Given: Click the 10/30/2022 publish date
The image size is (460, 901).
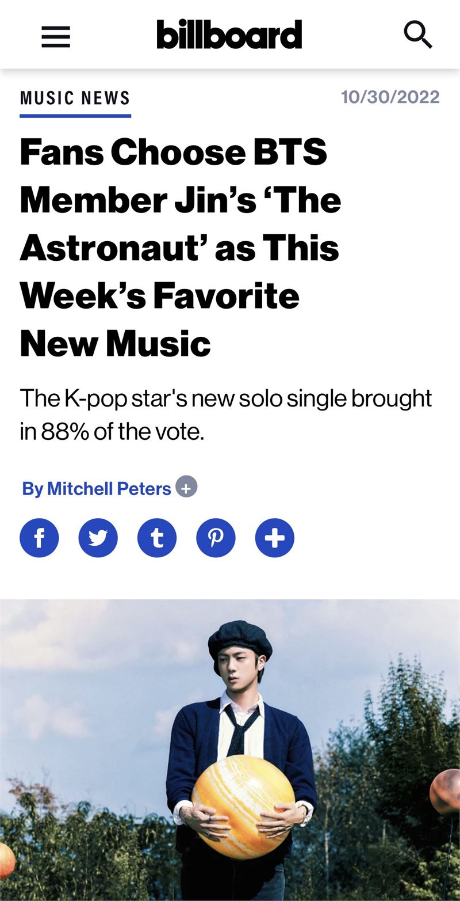Looking at the screenshot, I should pos(390,97).
